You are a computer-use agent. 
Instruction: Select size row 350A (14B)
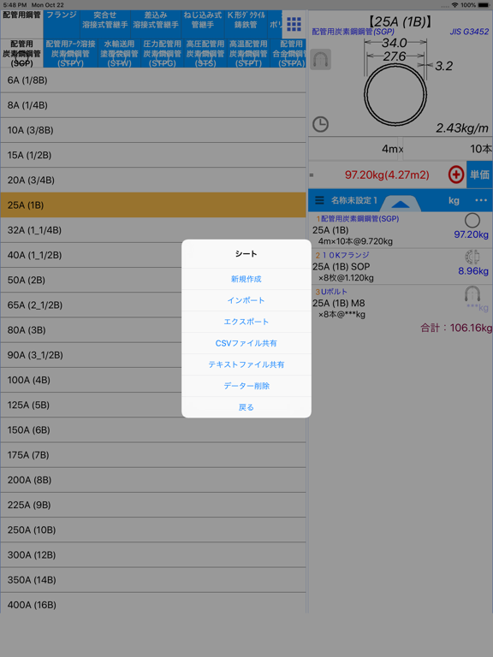pyautogui.click(x=153, y=580)
